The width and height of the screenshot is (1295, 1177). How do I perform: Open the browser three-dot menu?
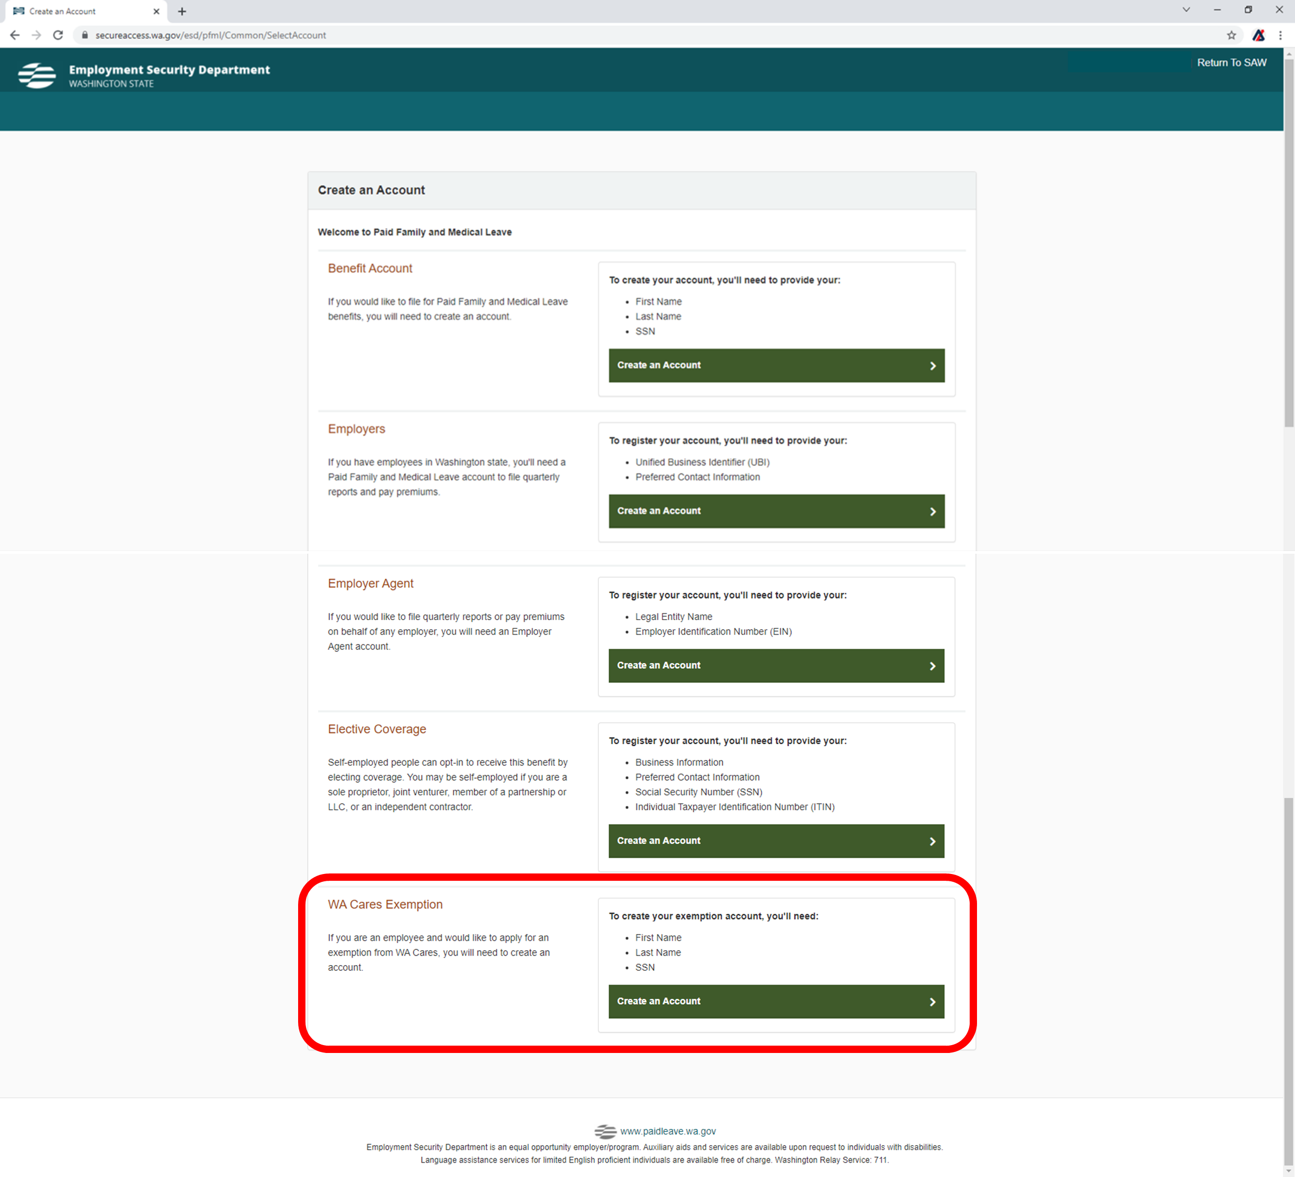(x=1280, y=36)
